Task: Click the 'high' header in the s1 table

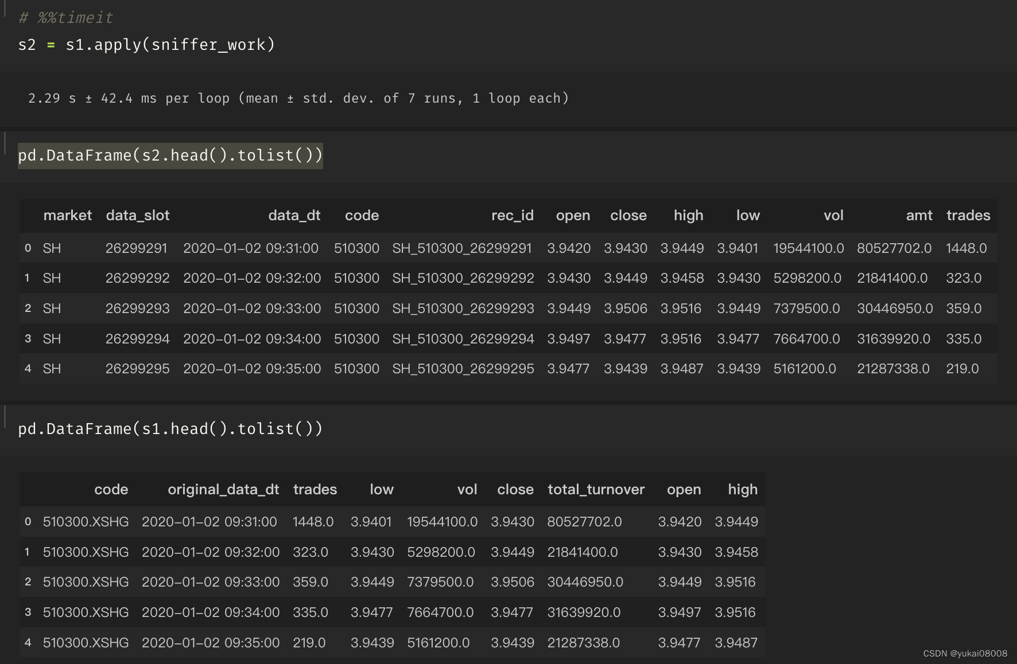Action: [x=743, y=490]
